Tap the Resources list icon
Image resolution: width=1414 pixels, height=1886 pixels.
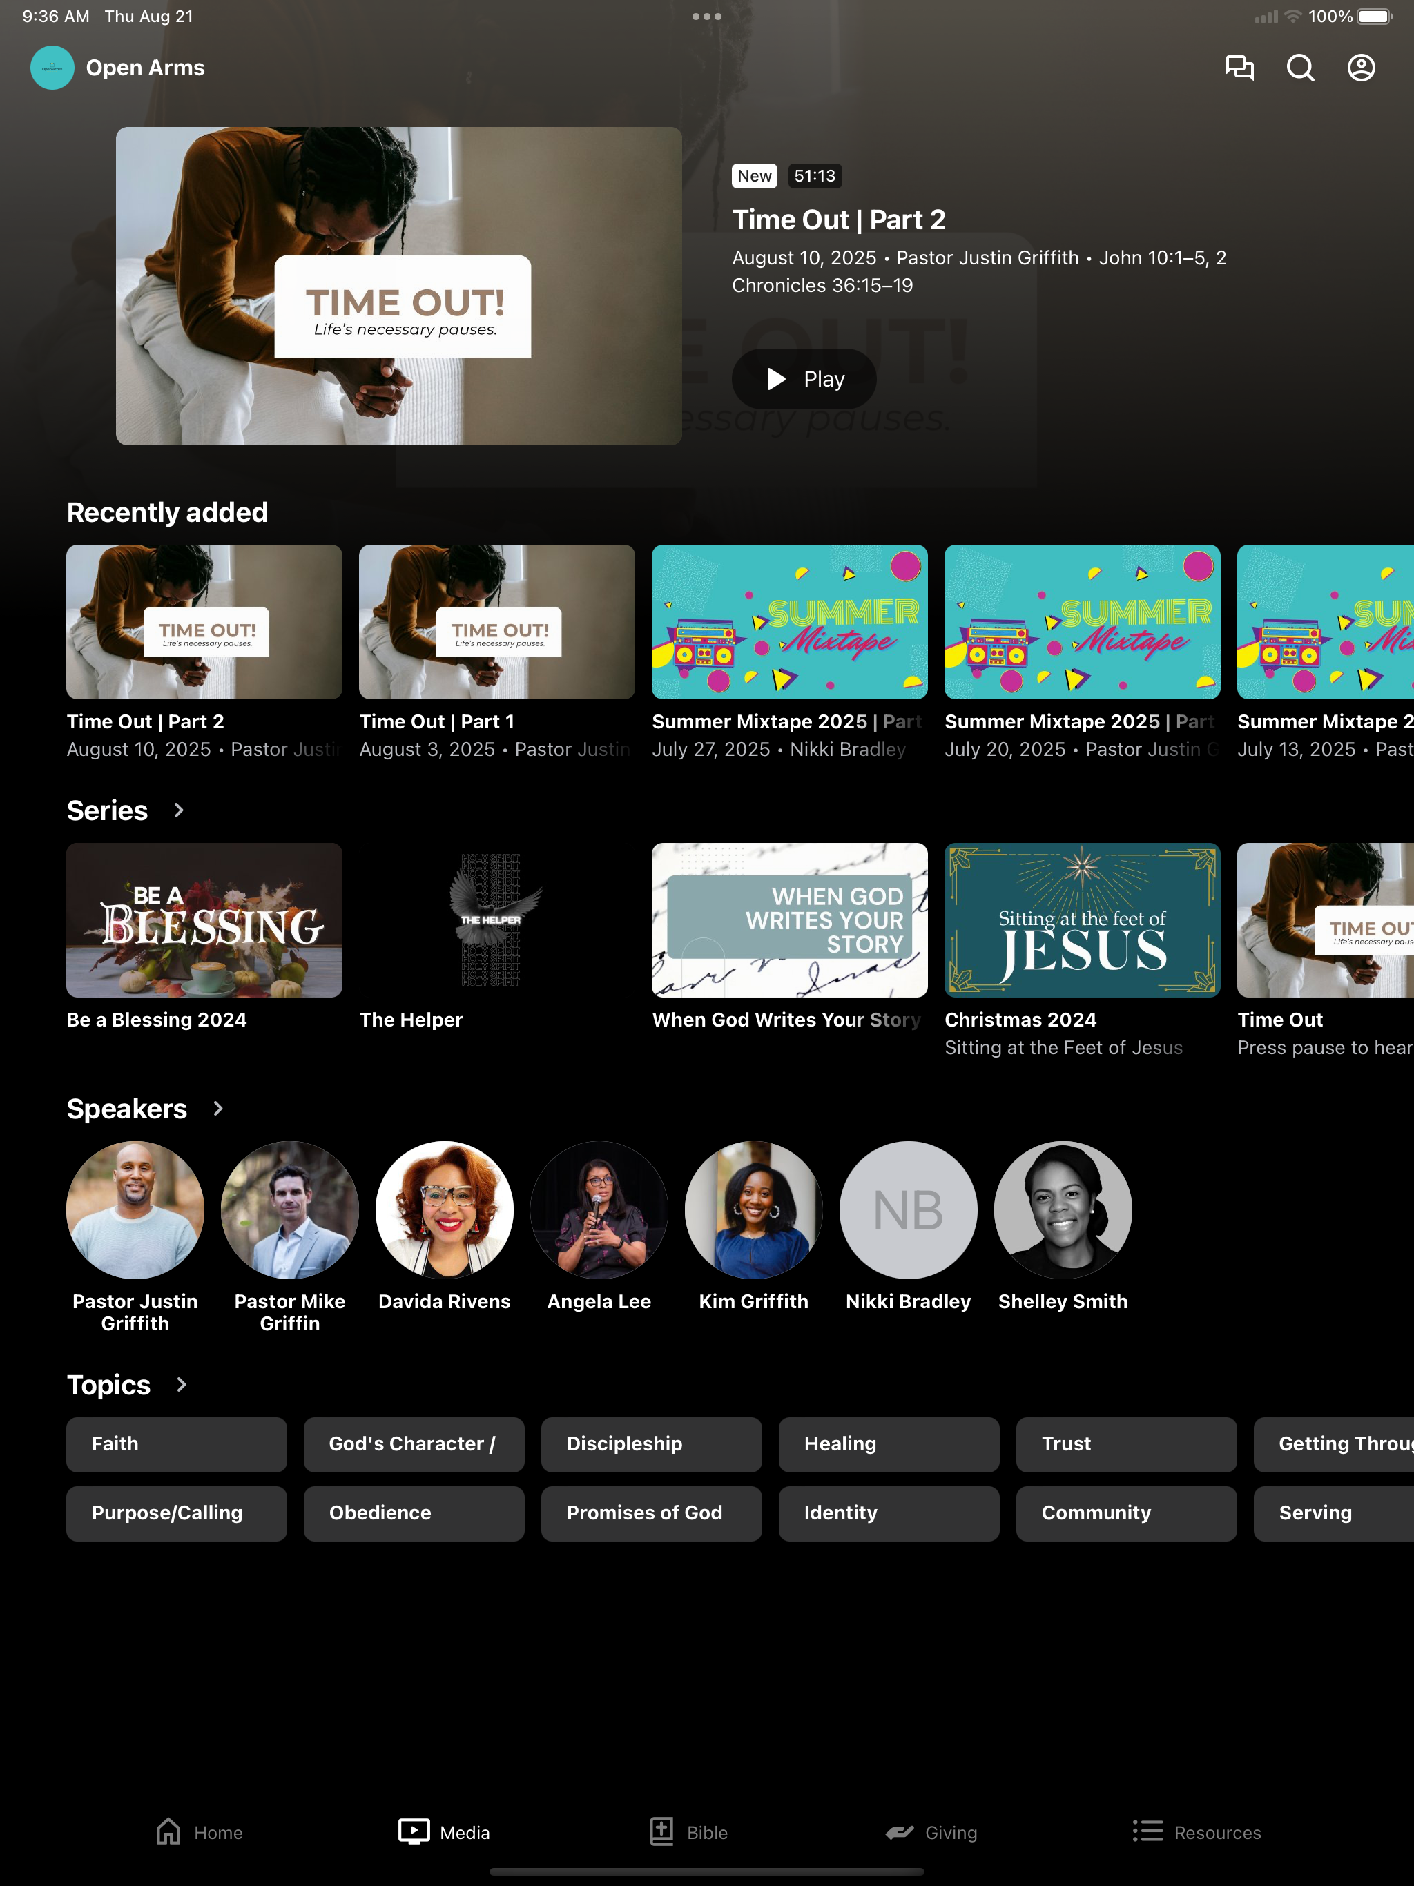point(1148,1831)
